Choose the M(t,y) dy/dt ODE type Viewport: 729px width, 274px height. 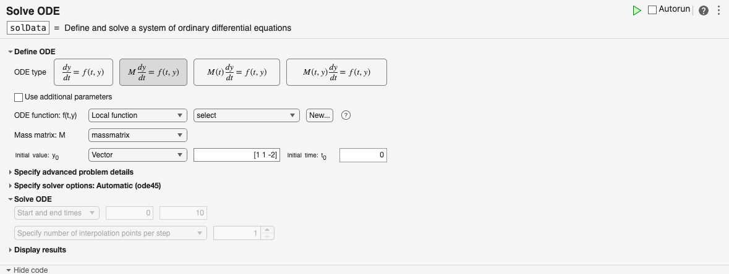[x=336, y=72]
